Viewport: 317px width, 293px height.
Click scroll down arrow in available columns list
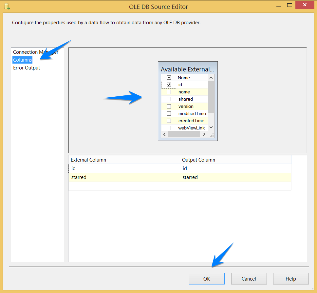click(x=211, y=127)
